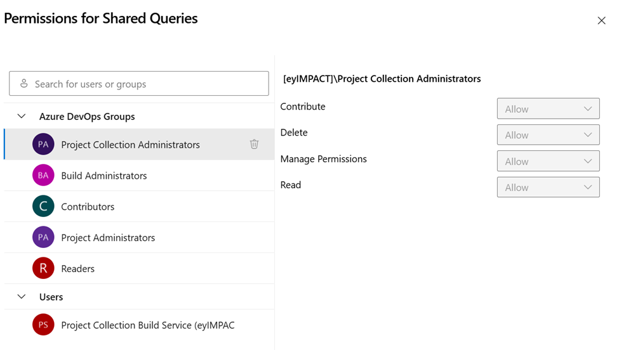Click the Azure DevOps Groups heading text
The image size is (619, 350).
[87, 117]
